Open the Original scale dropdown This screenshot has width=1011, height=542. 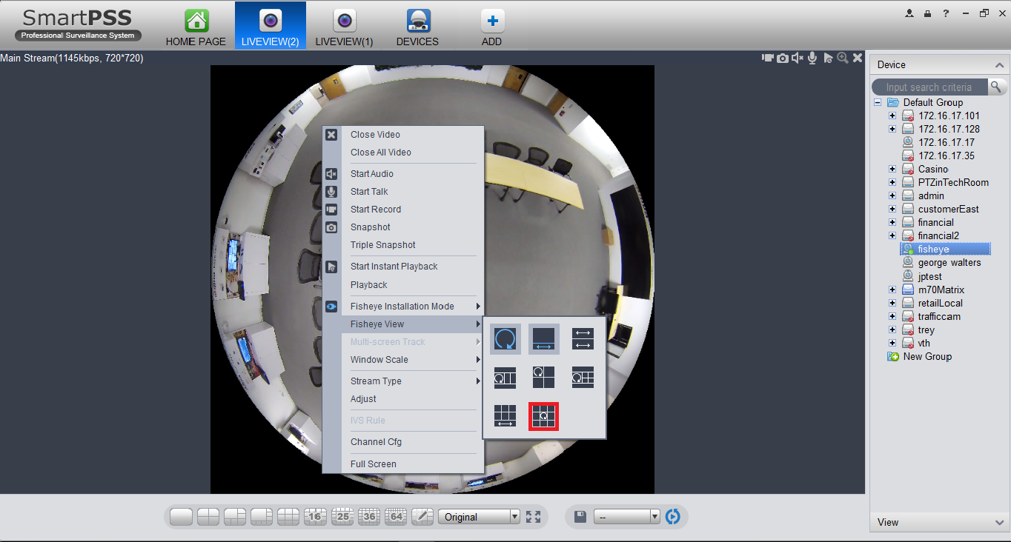[x=479, y=517]
